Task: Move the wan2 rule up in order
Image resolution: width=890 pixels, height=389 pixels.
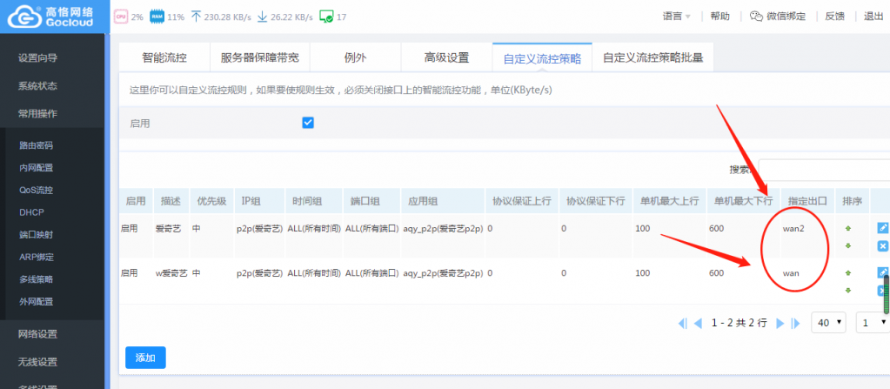Action: (x=849, y=229)
